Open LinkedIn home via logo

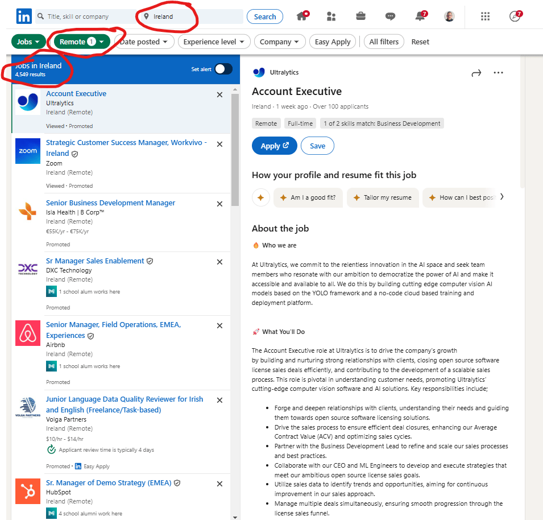click(x=24, y=16)
